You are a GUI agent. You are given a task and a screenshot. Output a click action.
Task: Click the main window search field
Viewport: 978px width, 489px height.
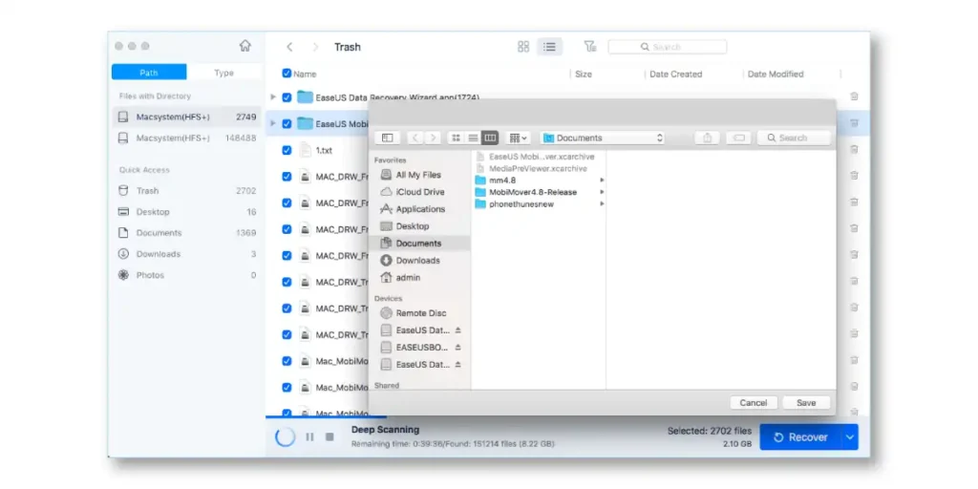click(x=668, y=47)
